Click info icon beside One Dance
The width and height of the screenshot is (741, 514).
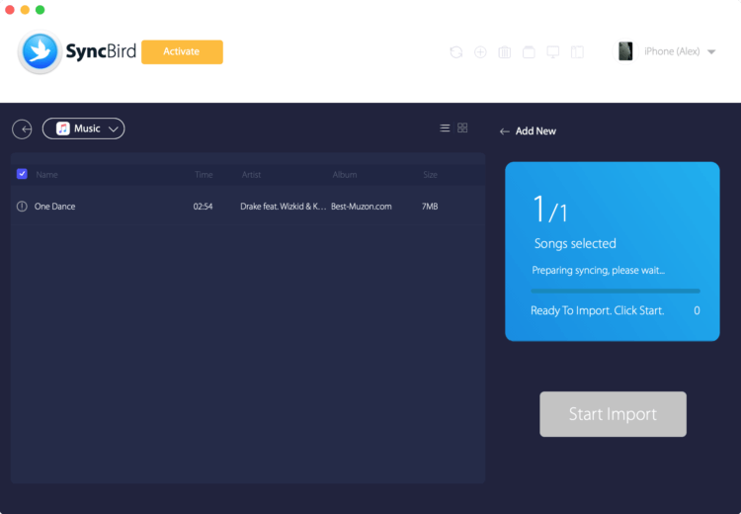coord(22,207)
